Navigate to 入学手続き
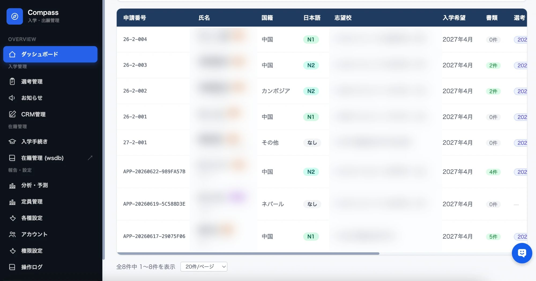This screenshot has width=536, height=281. click(50, 142)
